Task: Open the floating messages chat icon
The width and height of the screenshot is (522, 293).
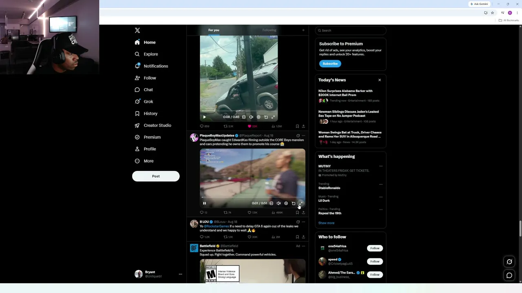Action: (x=509, y=276)
